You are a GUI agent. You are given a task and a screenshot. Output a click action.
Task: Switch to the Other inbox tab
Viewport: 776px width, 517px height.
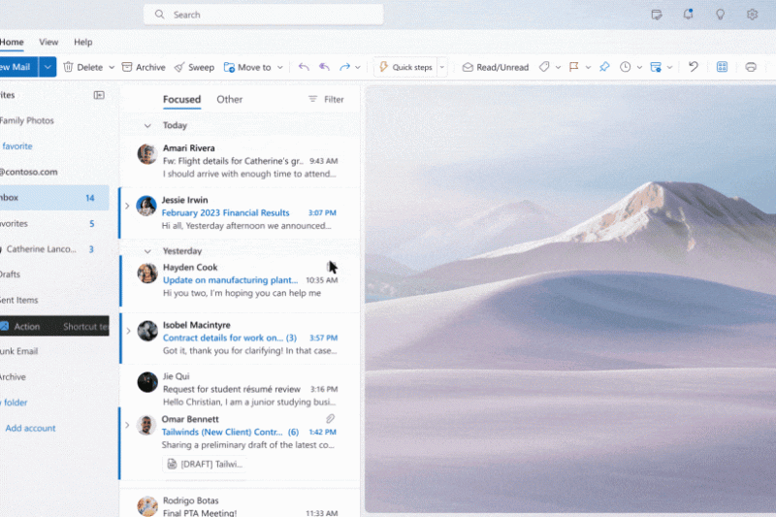tap(230, 99)
